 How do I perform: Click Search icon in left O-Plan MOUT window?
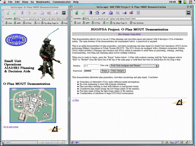point(35,13)
